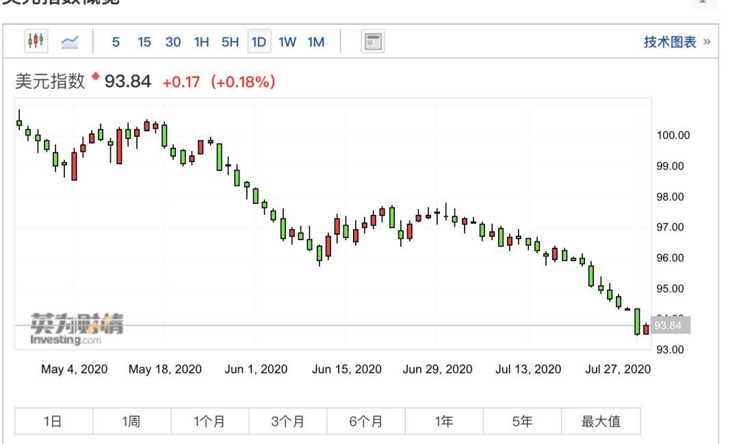Choose the 1D daily interval

(x=259, y=42)
